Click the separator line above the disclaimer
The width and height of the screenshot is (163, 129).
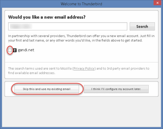81,62
